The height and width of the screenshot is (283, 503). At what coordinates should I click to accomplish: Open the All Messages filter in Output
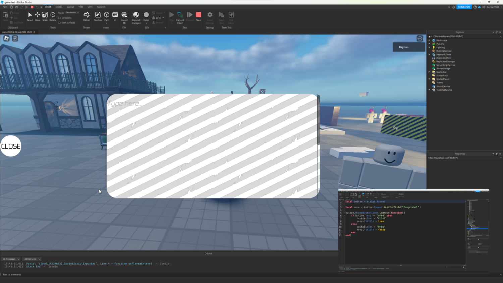[11, 259]
